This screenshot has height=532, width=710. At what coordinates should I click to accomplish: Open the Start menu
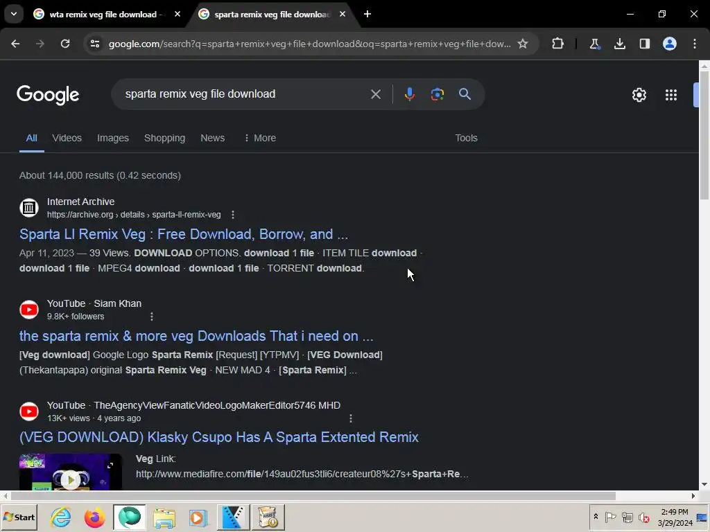tap(19, 517)
